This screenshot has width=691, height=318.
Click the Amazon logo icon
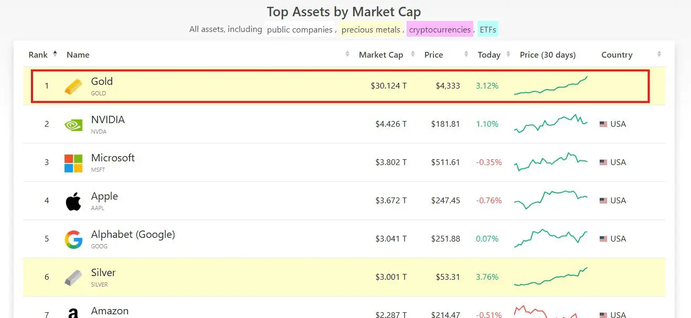(73, 313)
